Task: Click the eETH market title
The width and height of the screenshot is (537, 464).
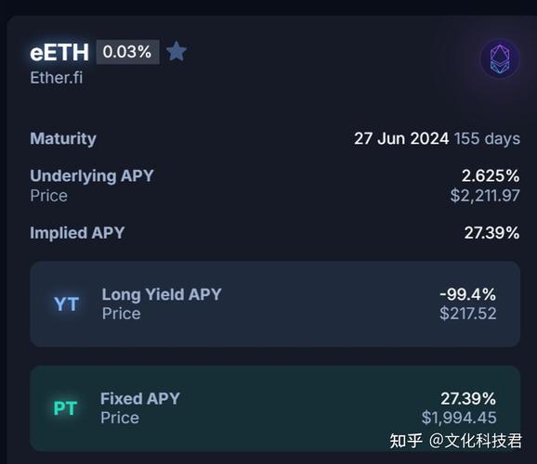Action: click(x=59, y=53)
